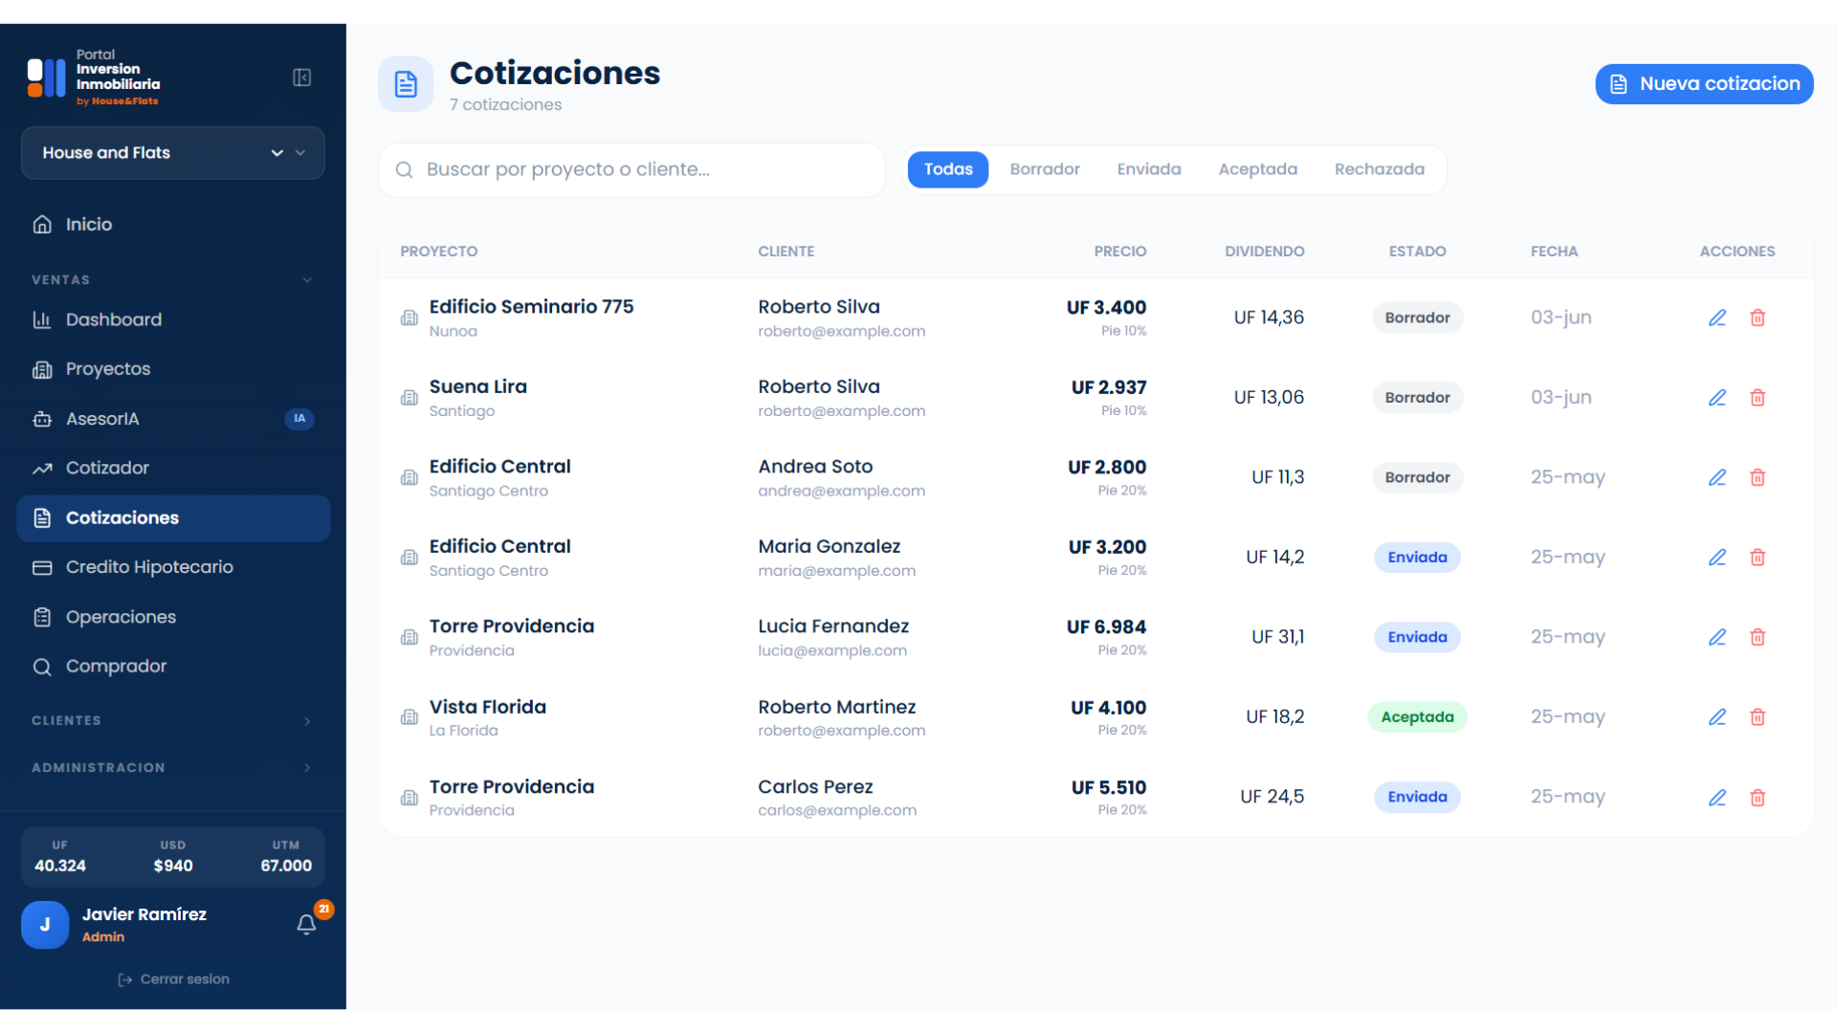Click Javier Ramírez's J avatar
This screenshot has height=1033, width=1837.
[x=45, y=925]
